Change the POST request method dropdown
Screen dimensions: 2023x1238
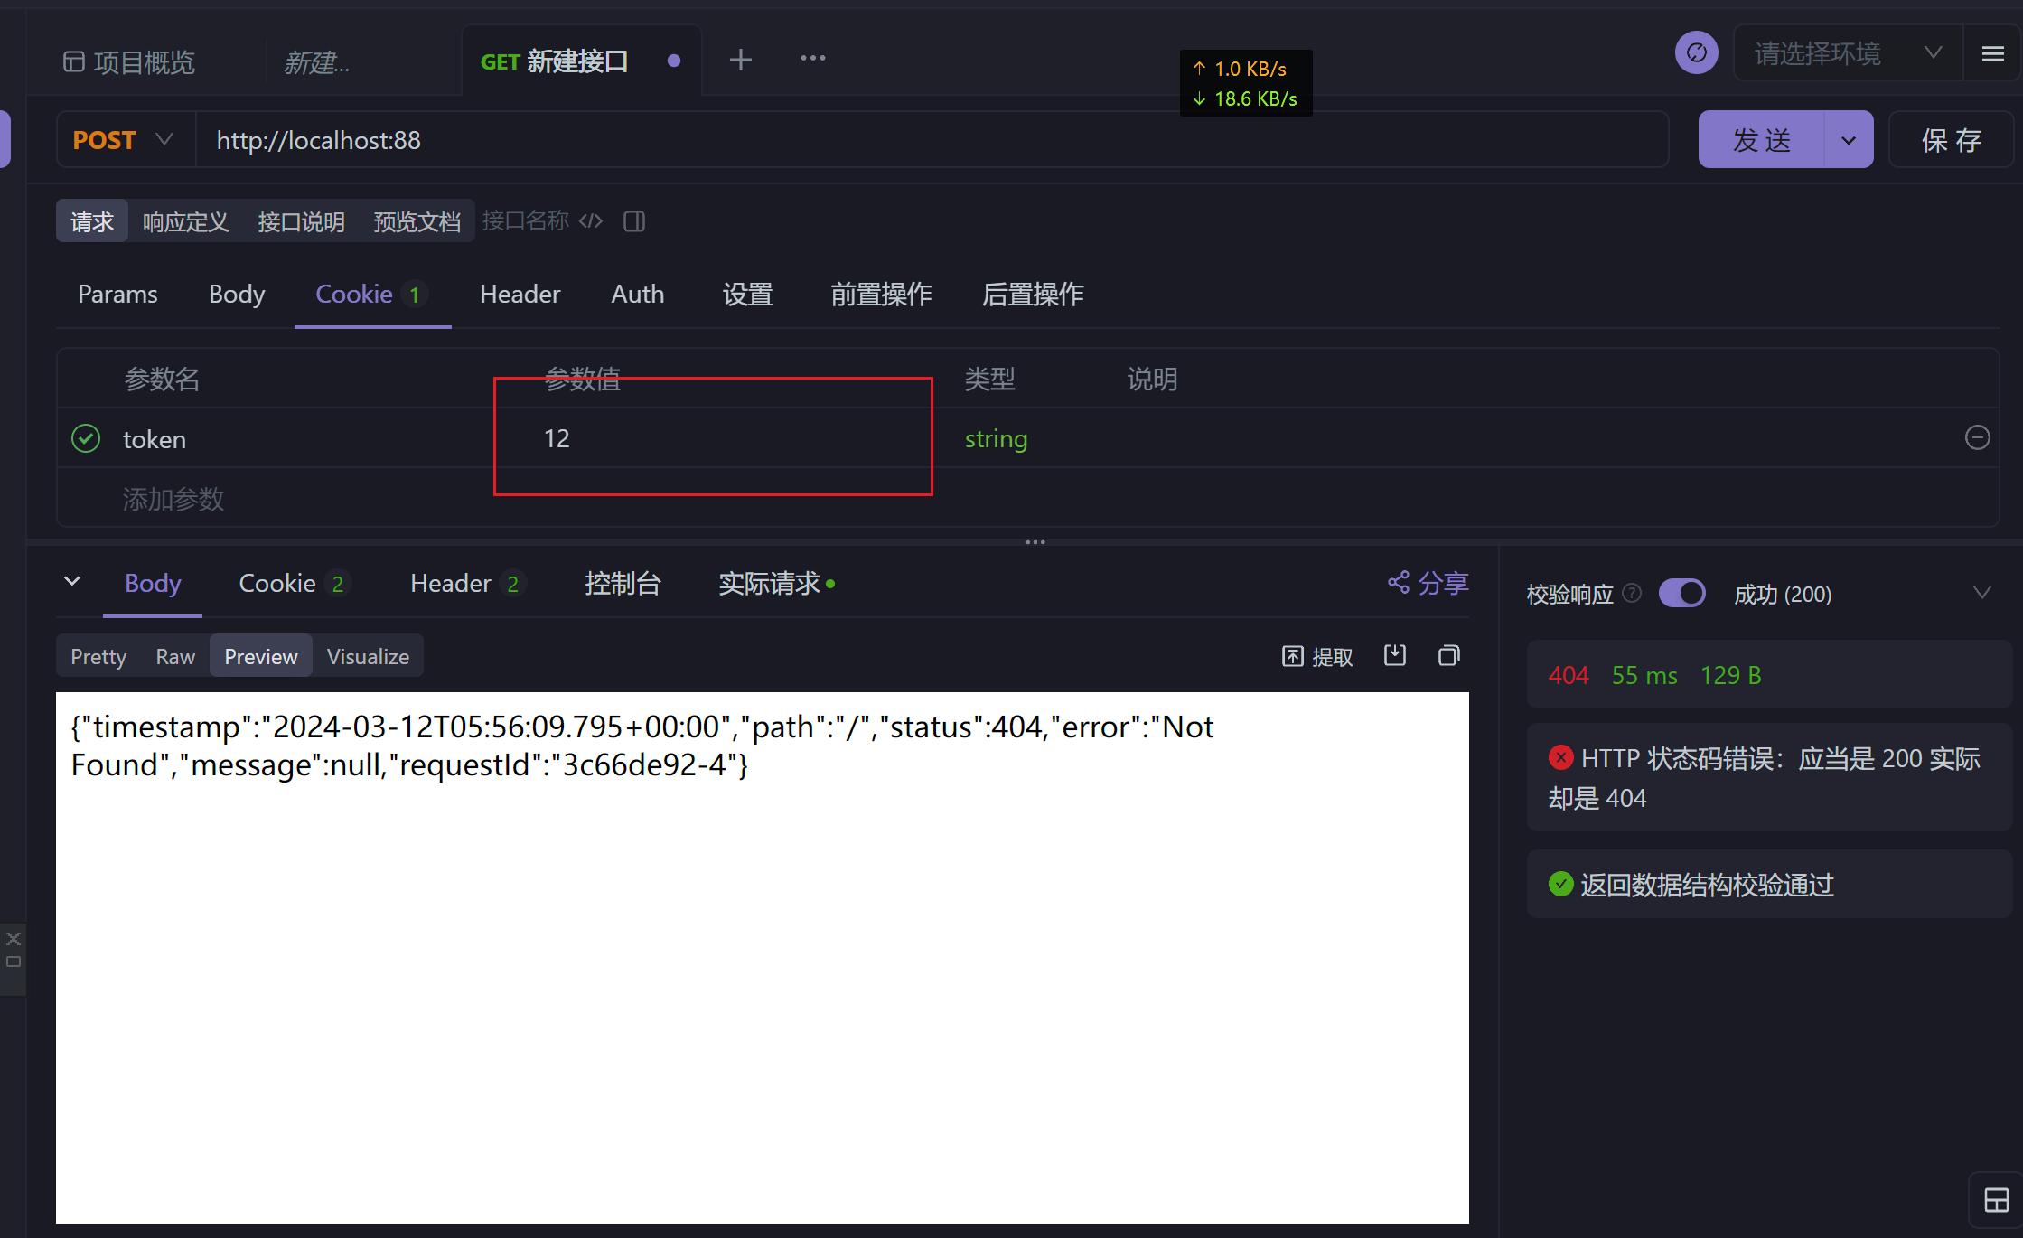(125, 140)
